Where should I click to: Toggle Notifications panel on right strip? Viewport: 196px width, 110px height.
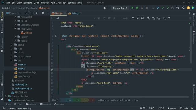click(194, 37)
